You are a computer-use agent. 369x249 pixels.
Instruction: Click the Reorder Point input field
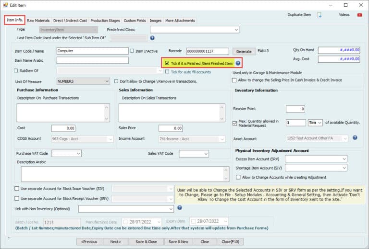click(x=295, y=109)
